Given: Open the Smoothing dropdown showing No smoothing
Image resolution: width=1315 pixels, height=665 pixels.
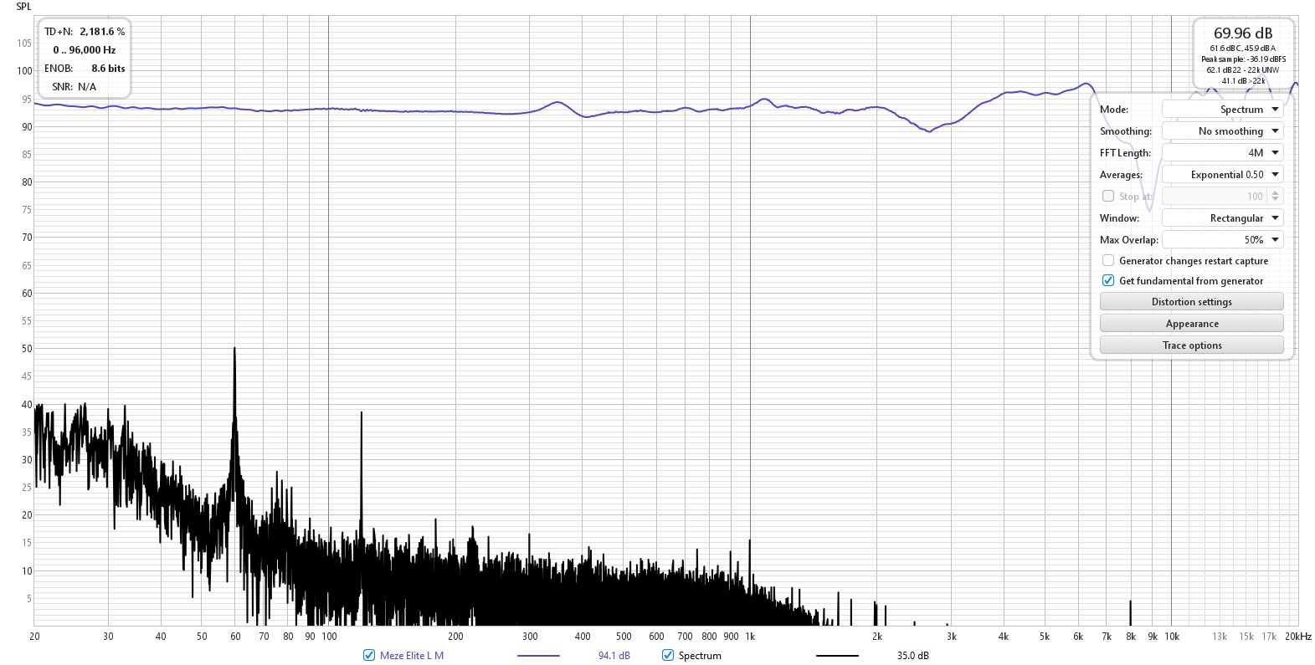Looking at the screenshot, I should (1222, 131).
